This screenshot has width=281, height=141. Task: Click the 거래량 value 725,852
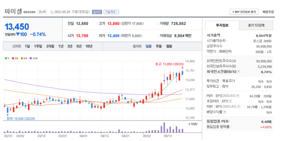178,24
